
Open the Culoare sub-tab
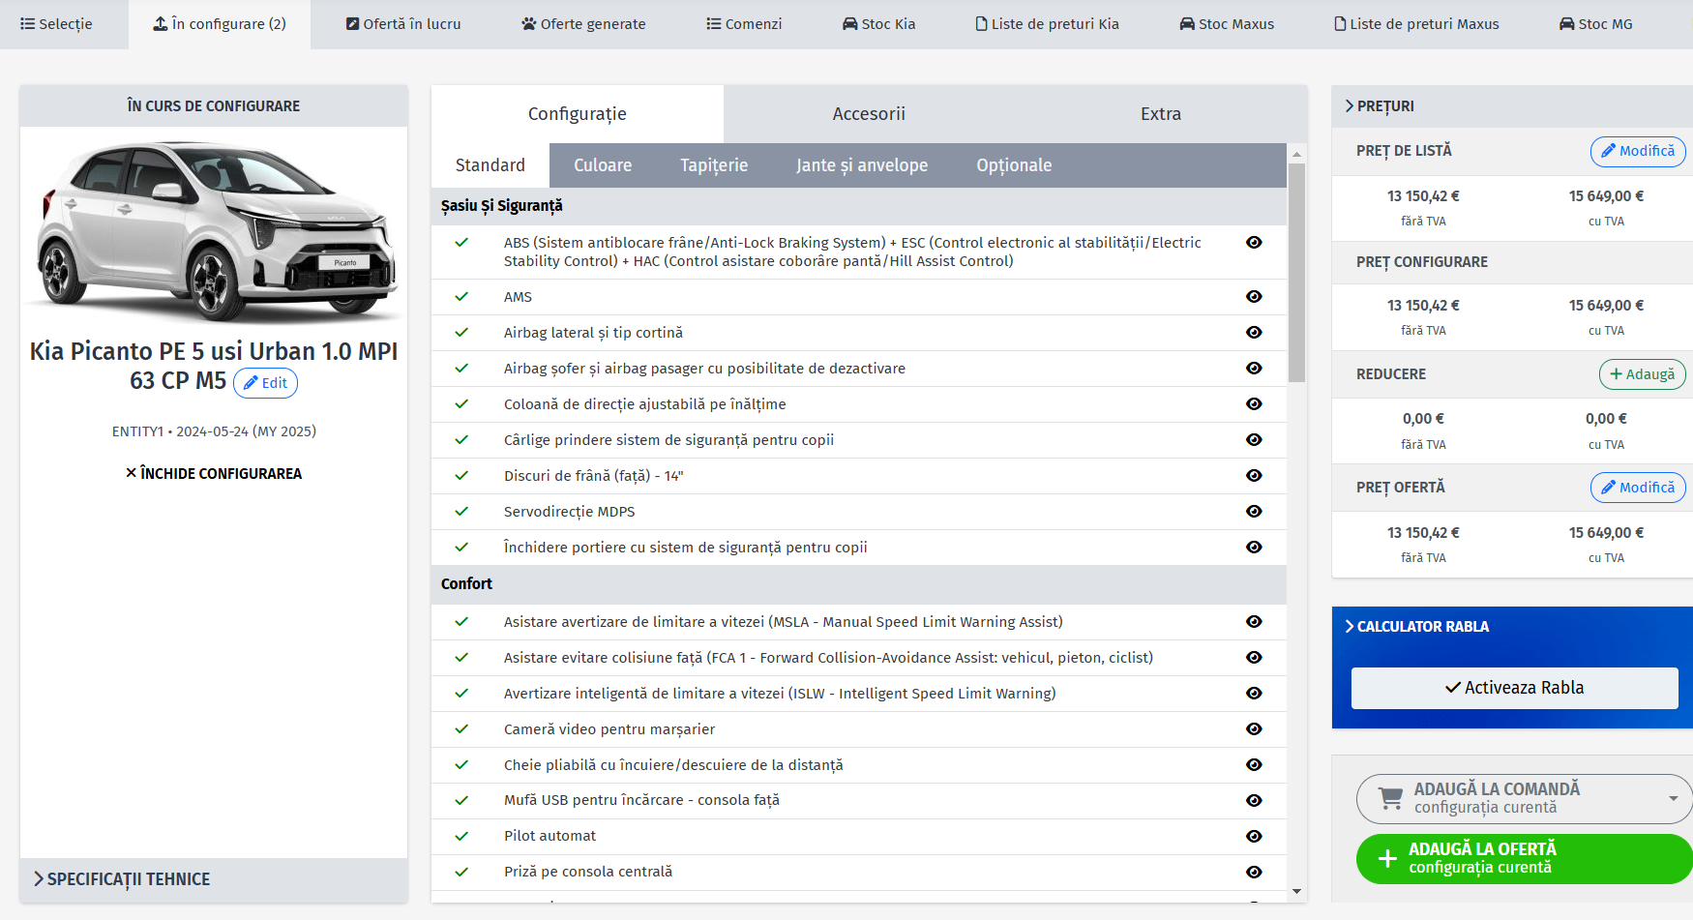[603, 165]
